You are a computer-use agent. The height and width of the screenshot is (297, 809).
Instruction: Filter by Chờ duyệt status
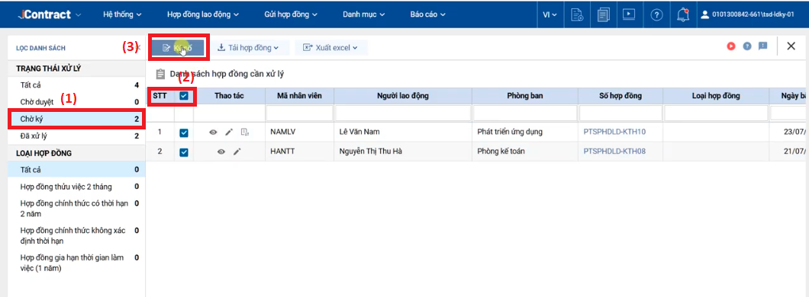(76, 102)
